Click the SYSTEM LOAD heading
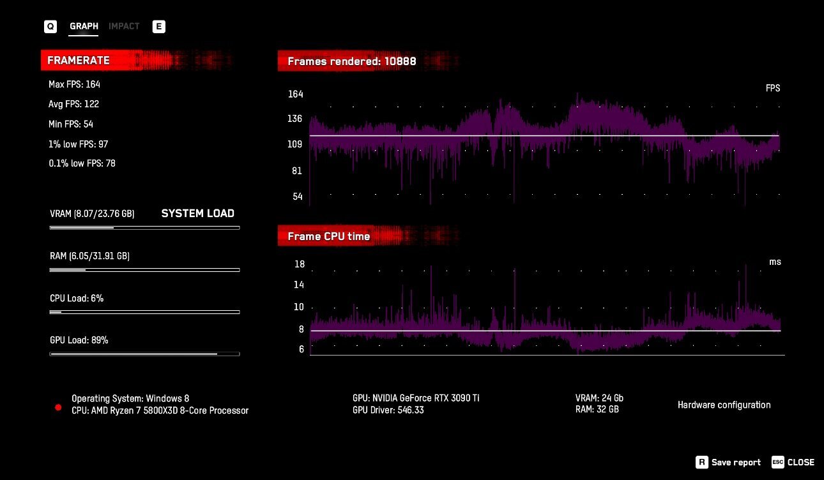Screen dimensions: 824x480 (x=198, y=213)
